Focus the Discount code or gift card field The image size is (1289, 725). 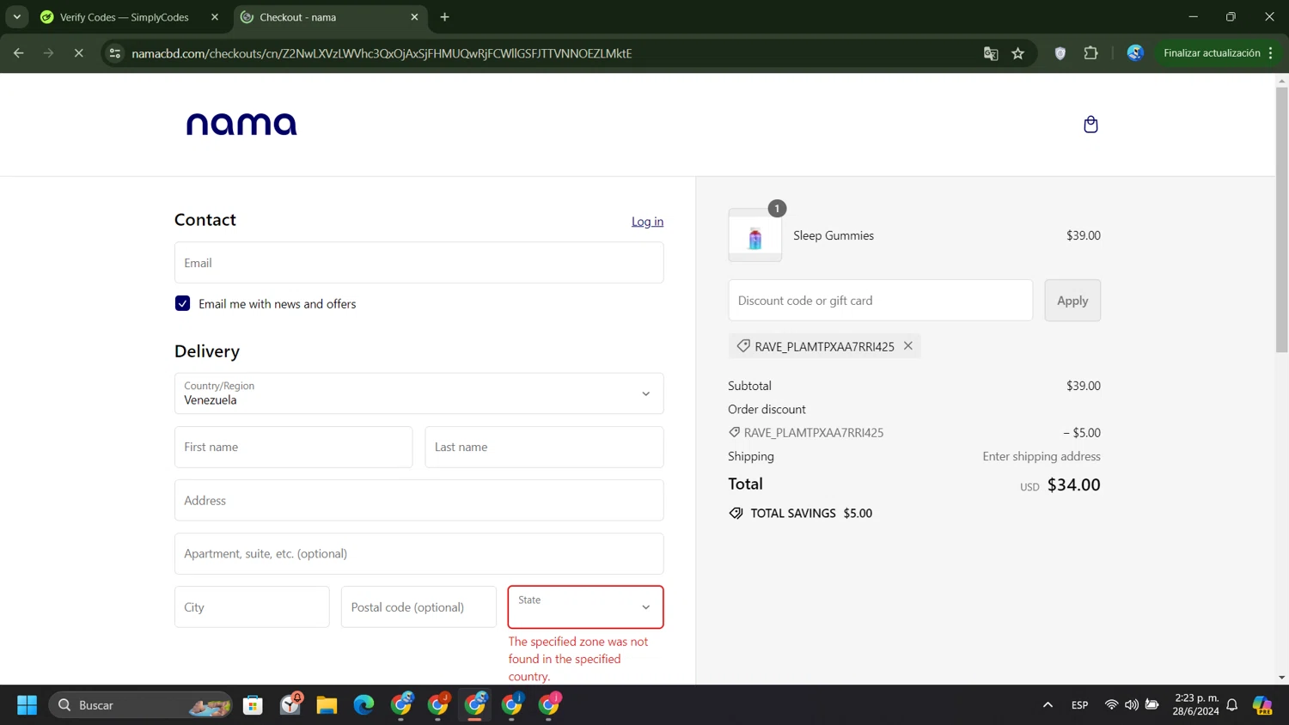point(881,301)
